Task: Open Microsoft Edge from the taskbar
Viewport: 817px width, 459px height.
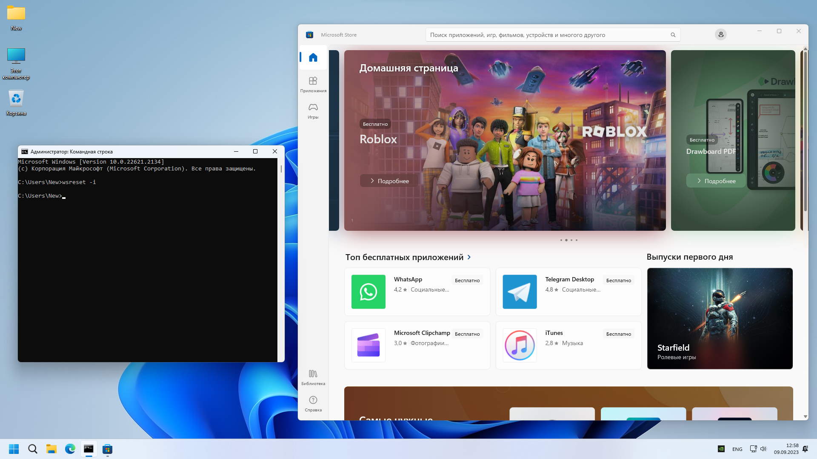Action: 70,449
